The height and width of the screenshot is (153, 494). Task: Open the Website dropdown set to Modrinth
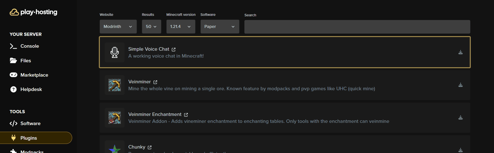click(x=118, y=27)
